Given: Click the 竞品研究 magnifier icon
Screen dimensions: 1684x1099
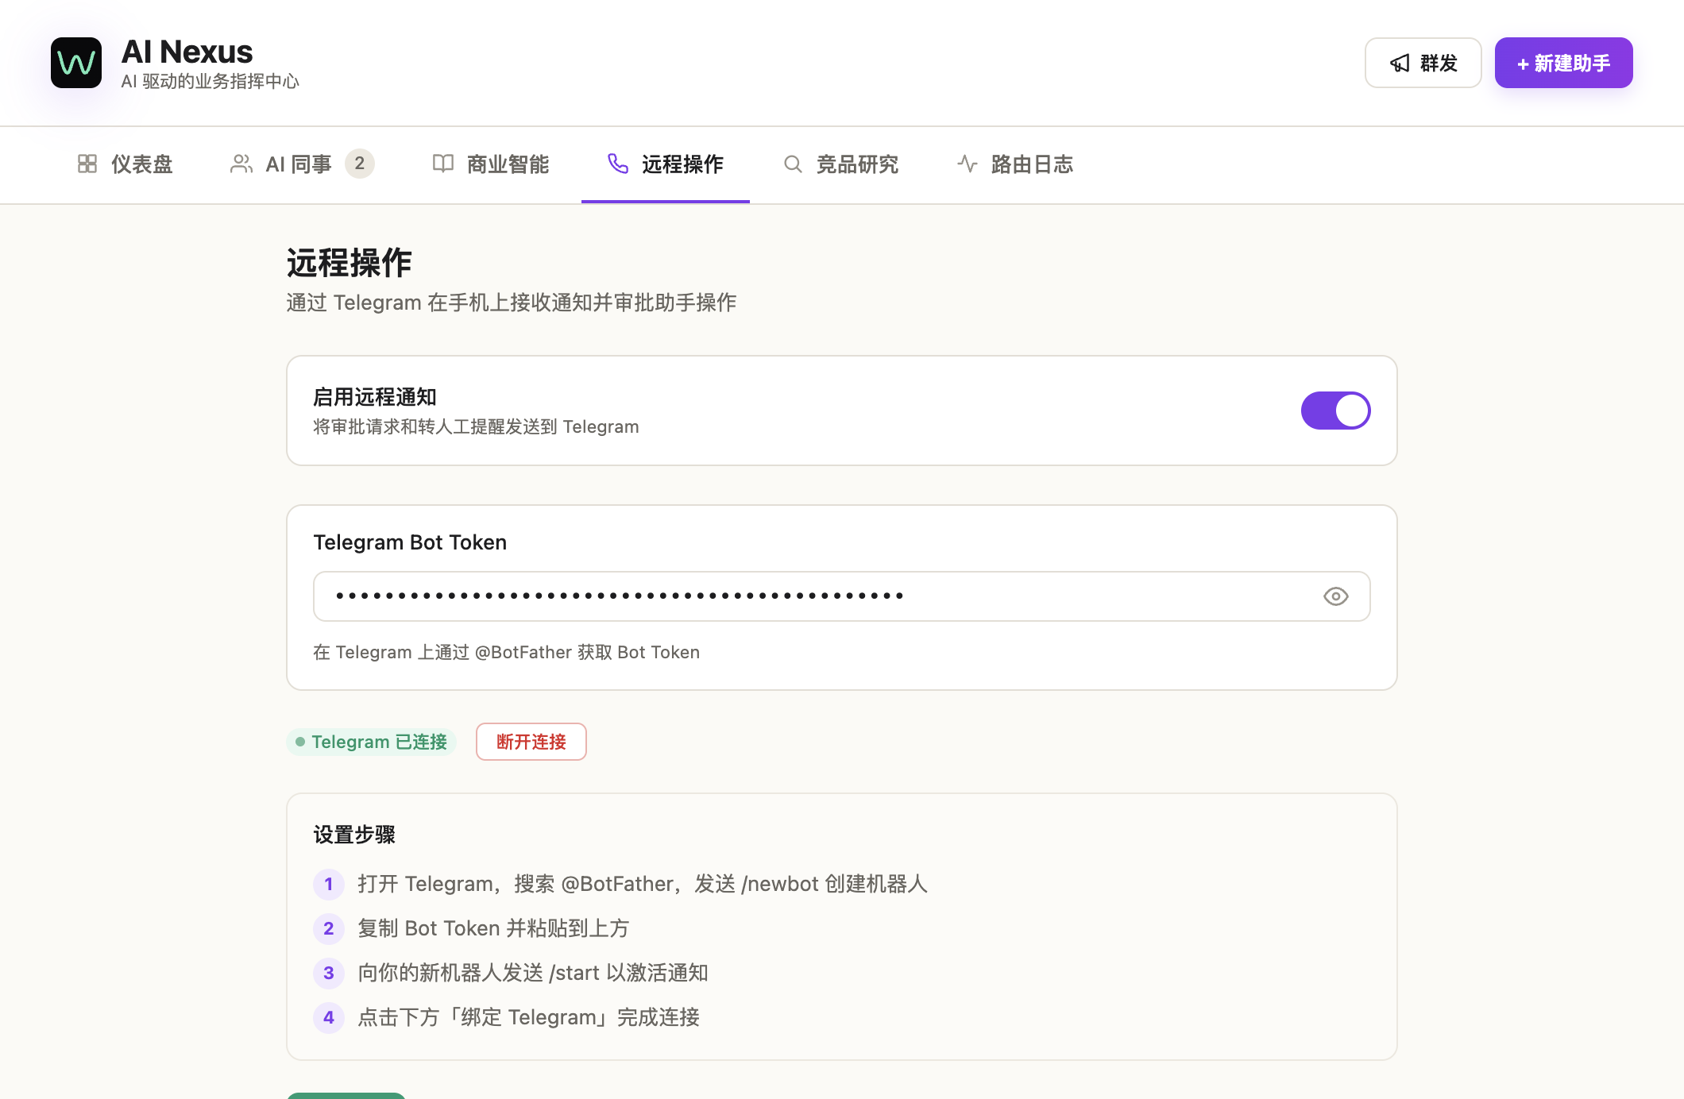Looking at the screenshot, I should [x=793, y=164].
